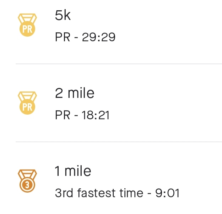Image resolution: width=222 pixels, height=214 pixels.
Task: Tap the 9:01 time value
Action: click(167, 193)
